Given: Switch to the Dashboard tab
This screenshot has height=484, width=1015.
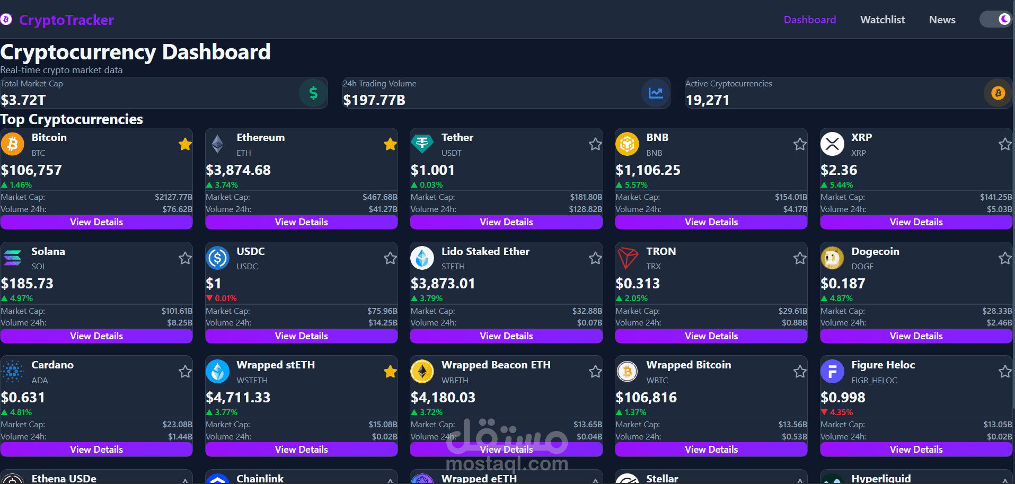Looking at the screenshot, I should (809, 20).
